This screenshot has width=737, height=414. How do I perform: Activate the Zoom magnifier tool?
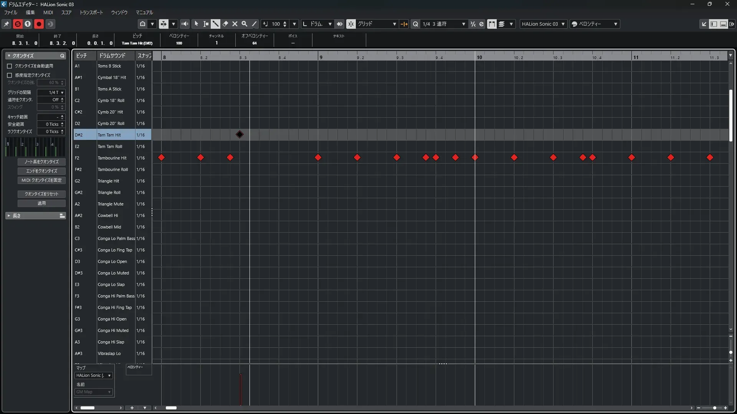[x=244, y=24]
